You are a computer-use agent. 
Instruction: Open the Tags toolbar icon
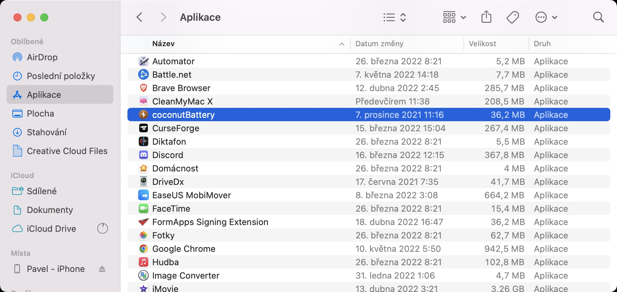(512, 17)
